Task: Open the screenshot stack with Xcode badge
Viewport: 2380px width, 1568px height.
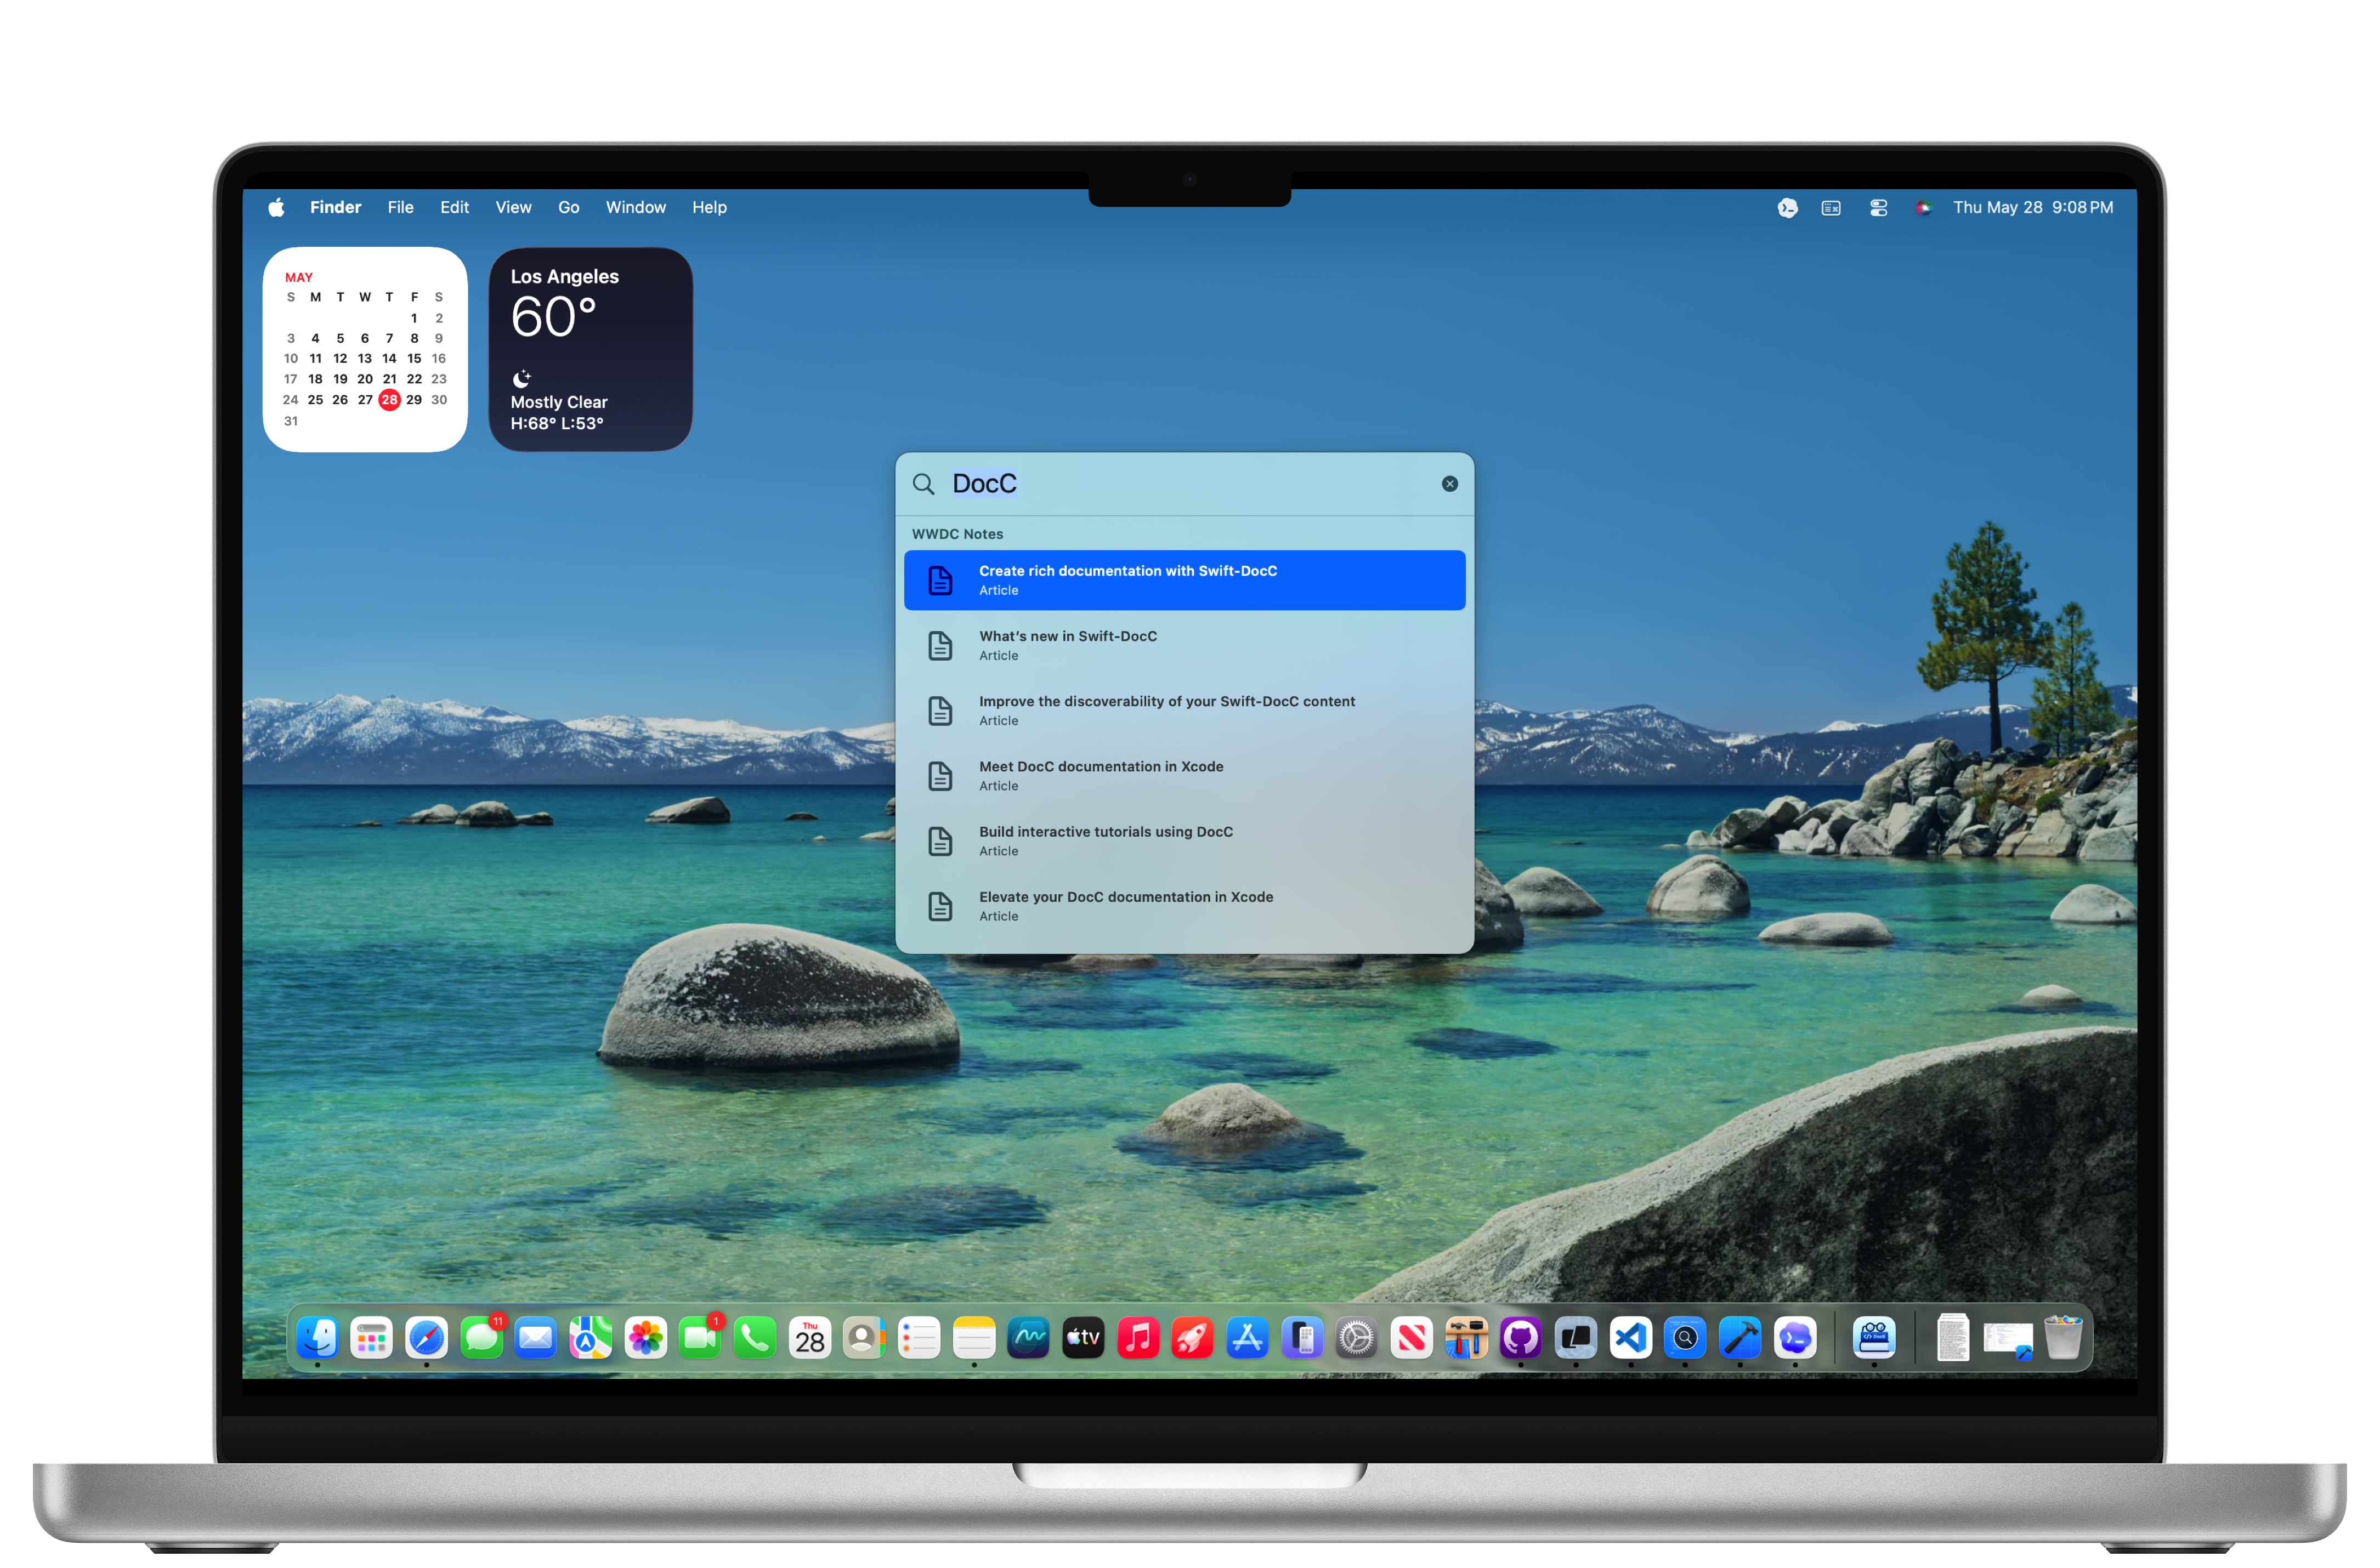Action: click(x=2007, y=1339)
